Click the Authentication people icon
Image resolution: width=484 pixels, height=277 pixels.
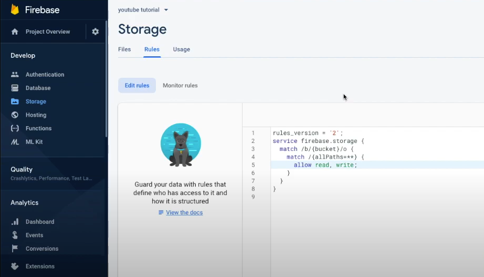coord(15,75)
